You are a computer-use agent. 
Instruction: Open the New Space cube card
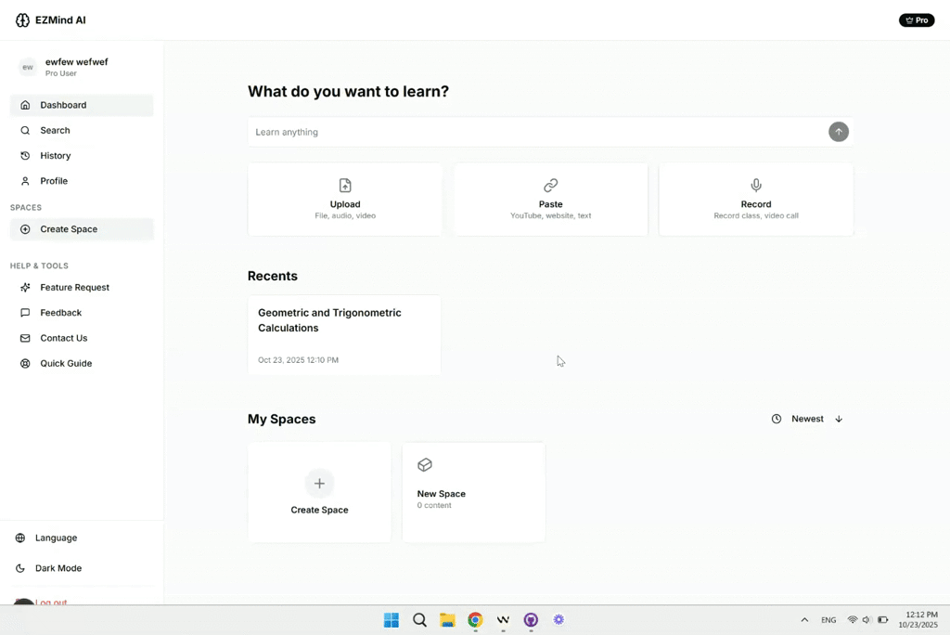pos(473,492)
